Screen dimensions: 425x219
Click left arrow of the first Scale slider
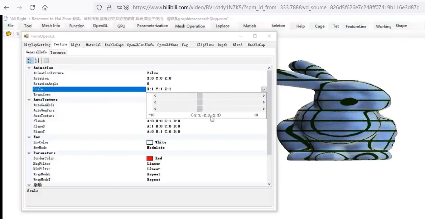click(155, 96)
